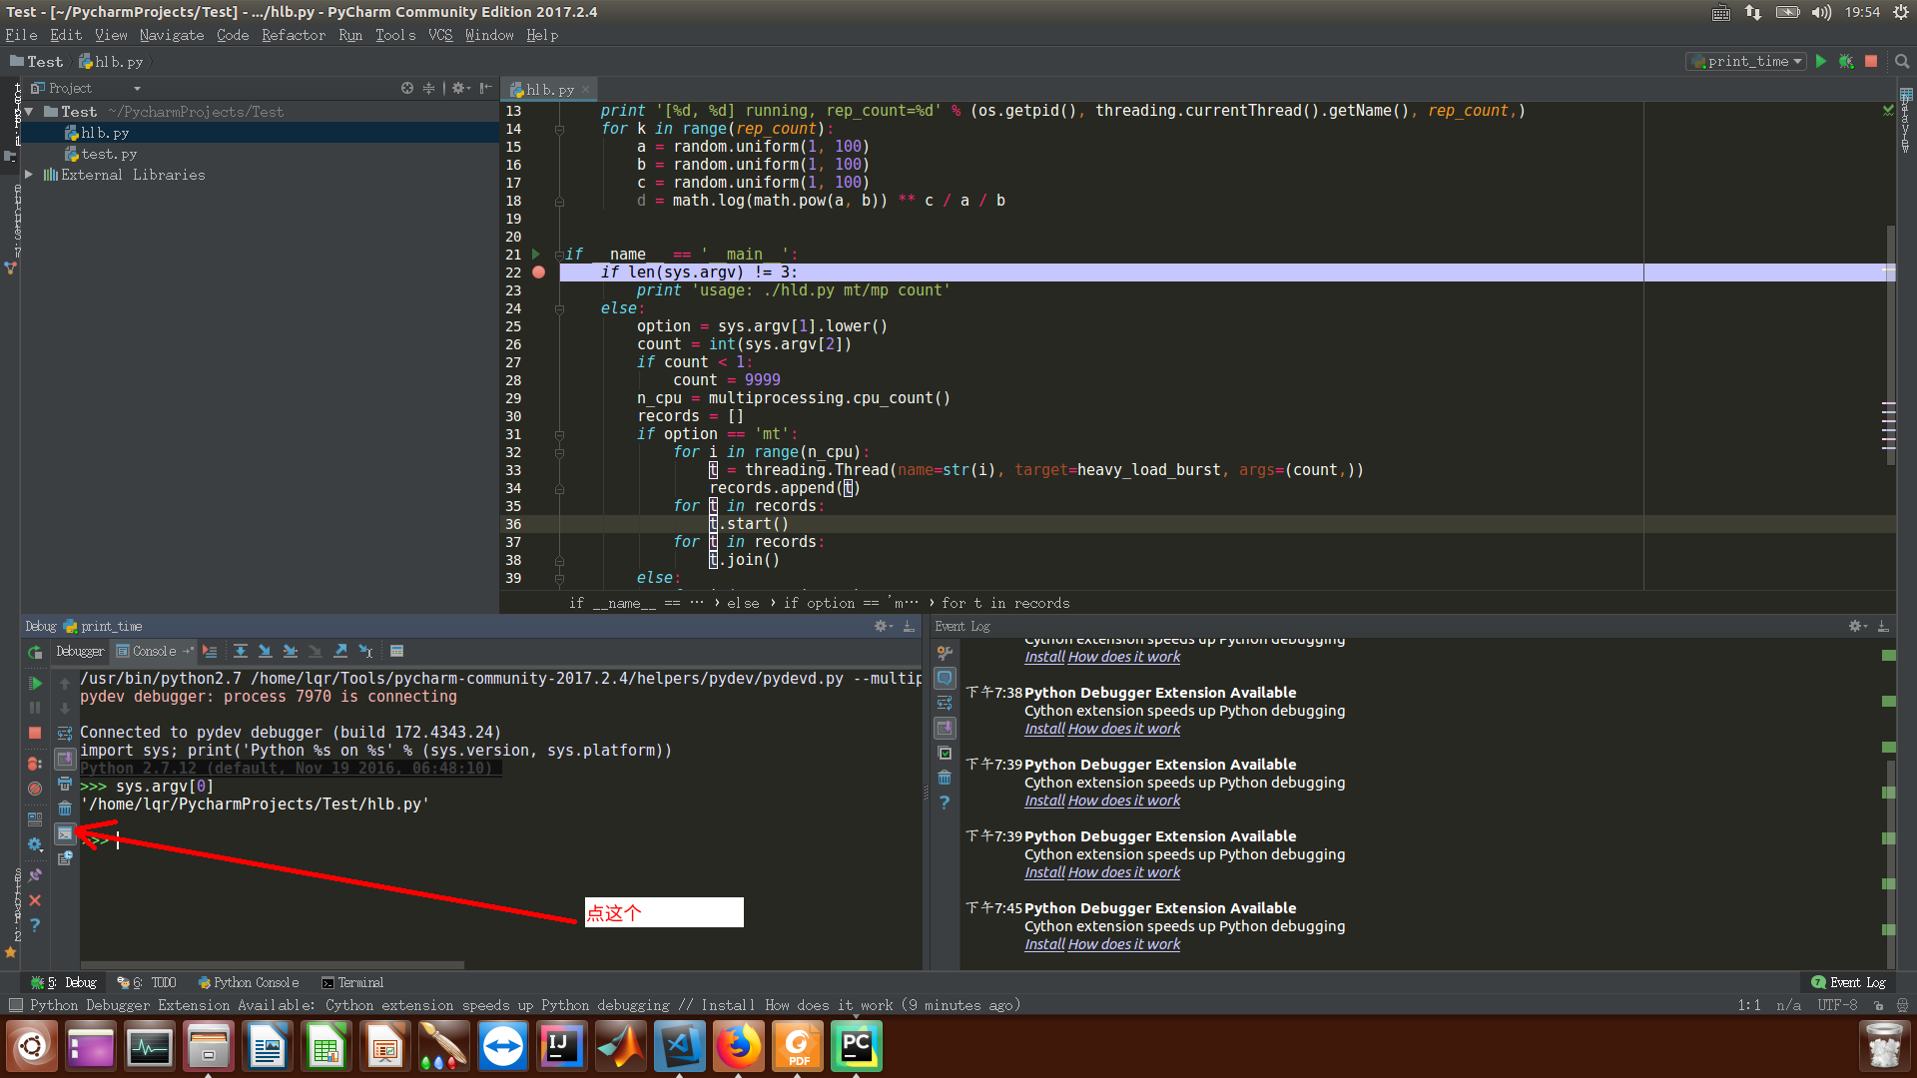
Task: Open Python Console tool window tab
Action: click(248, 982)
